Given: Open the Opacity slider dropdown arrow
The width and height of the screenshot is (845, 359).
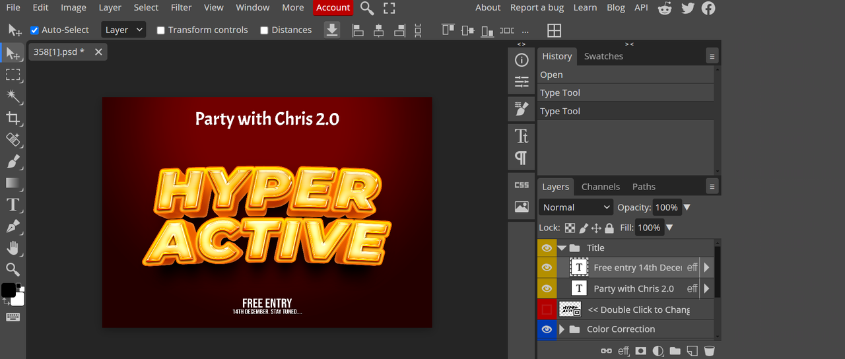Looking at the screenshot, I should [x=687, y=207].
